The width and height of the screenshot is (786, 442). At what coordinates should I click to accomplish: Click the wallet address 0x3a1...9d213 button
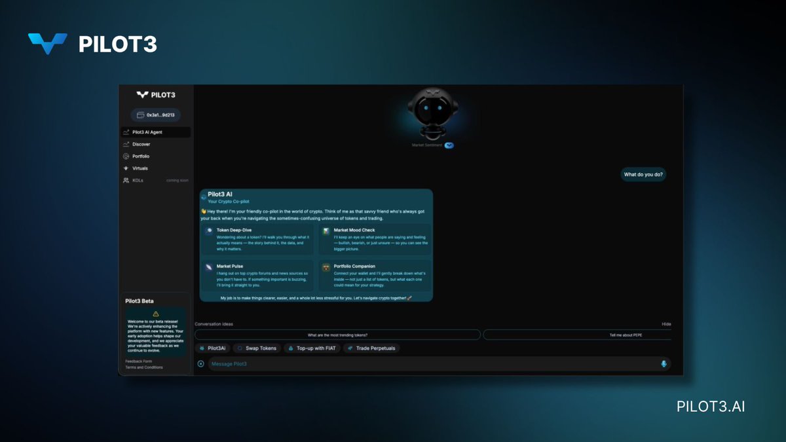[x=156, y=115]
